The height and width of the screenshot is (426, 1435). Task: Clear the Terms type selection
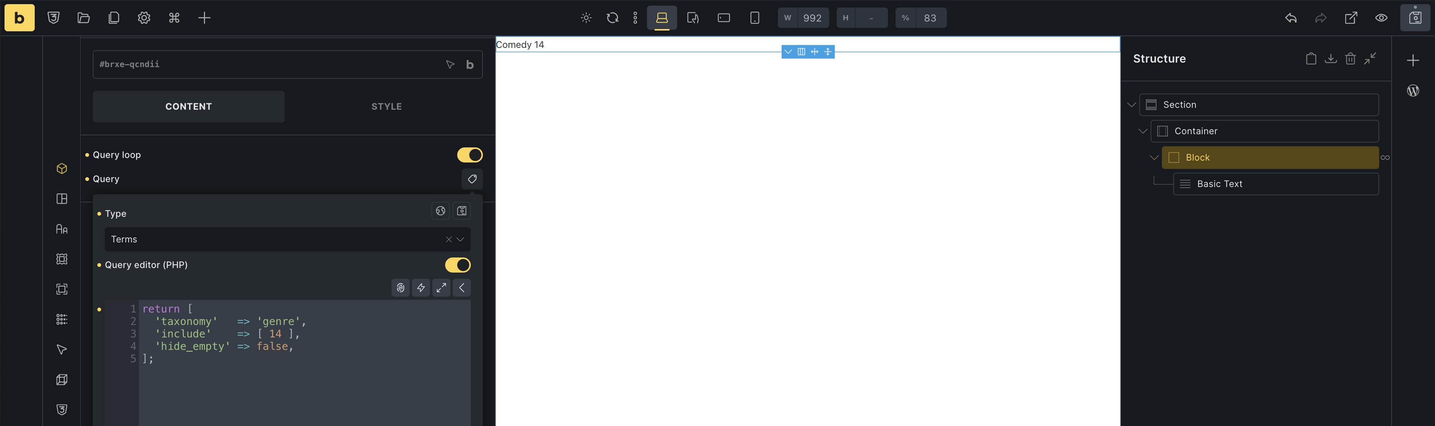449,239
